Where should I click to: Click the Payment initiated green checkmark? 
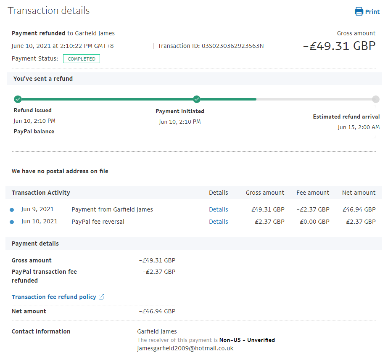tap(197, 99)
